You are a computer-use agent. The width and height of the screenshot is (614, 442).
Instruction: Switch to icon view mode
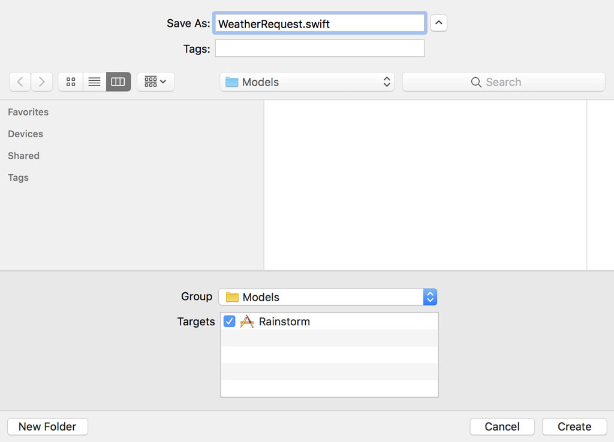click(70, 81)
